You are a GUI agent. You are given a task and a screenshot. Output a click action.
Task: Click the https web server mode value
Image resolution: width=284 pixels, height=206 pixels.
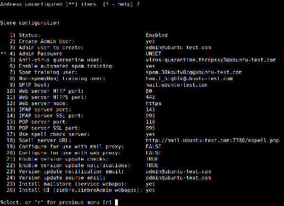(x=153, y=103)
